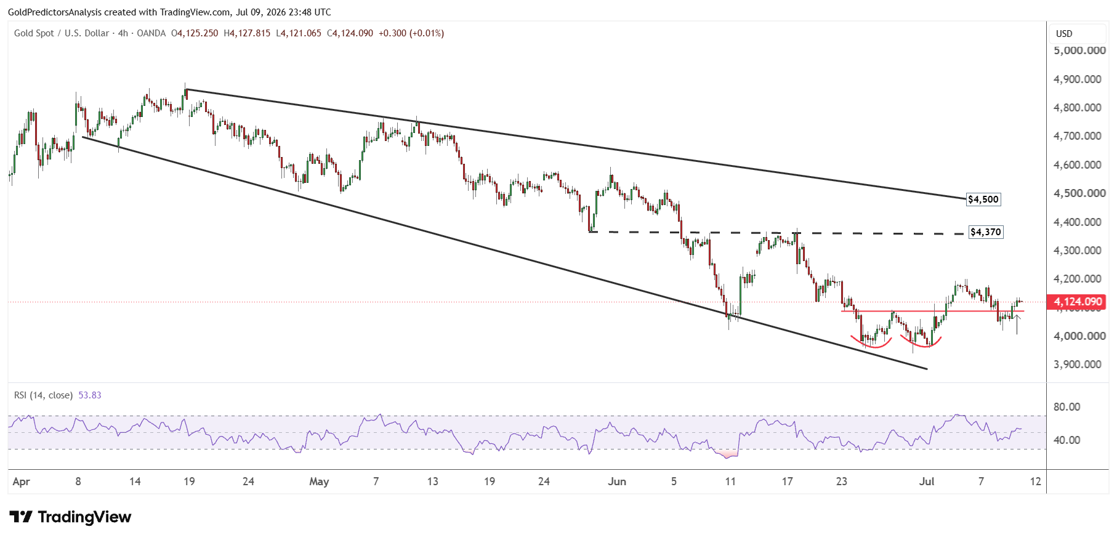Click the Jun label on the time axis

617,482
